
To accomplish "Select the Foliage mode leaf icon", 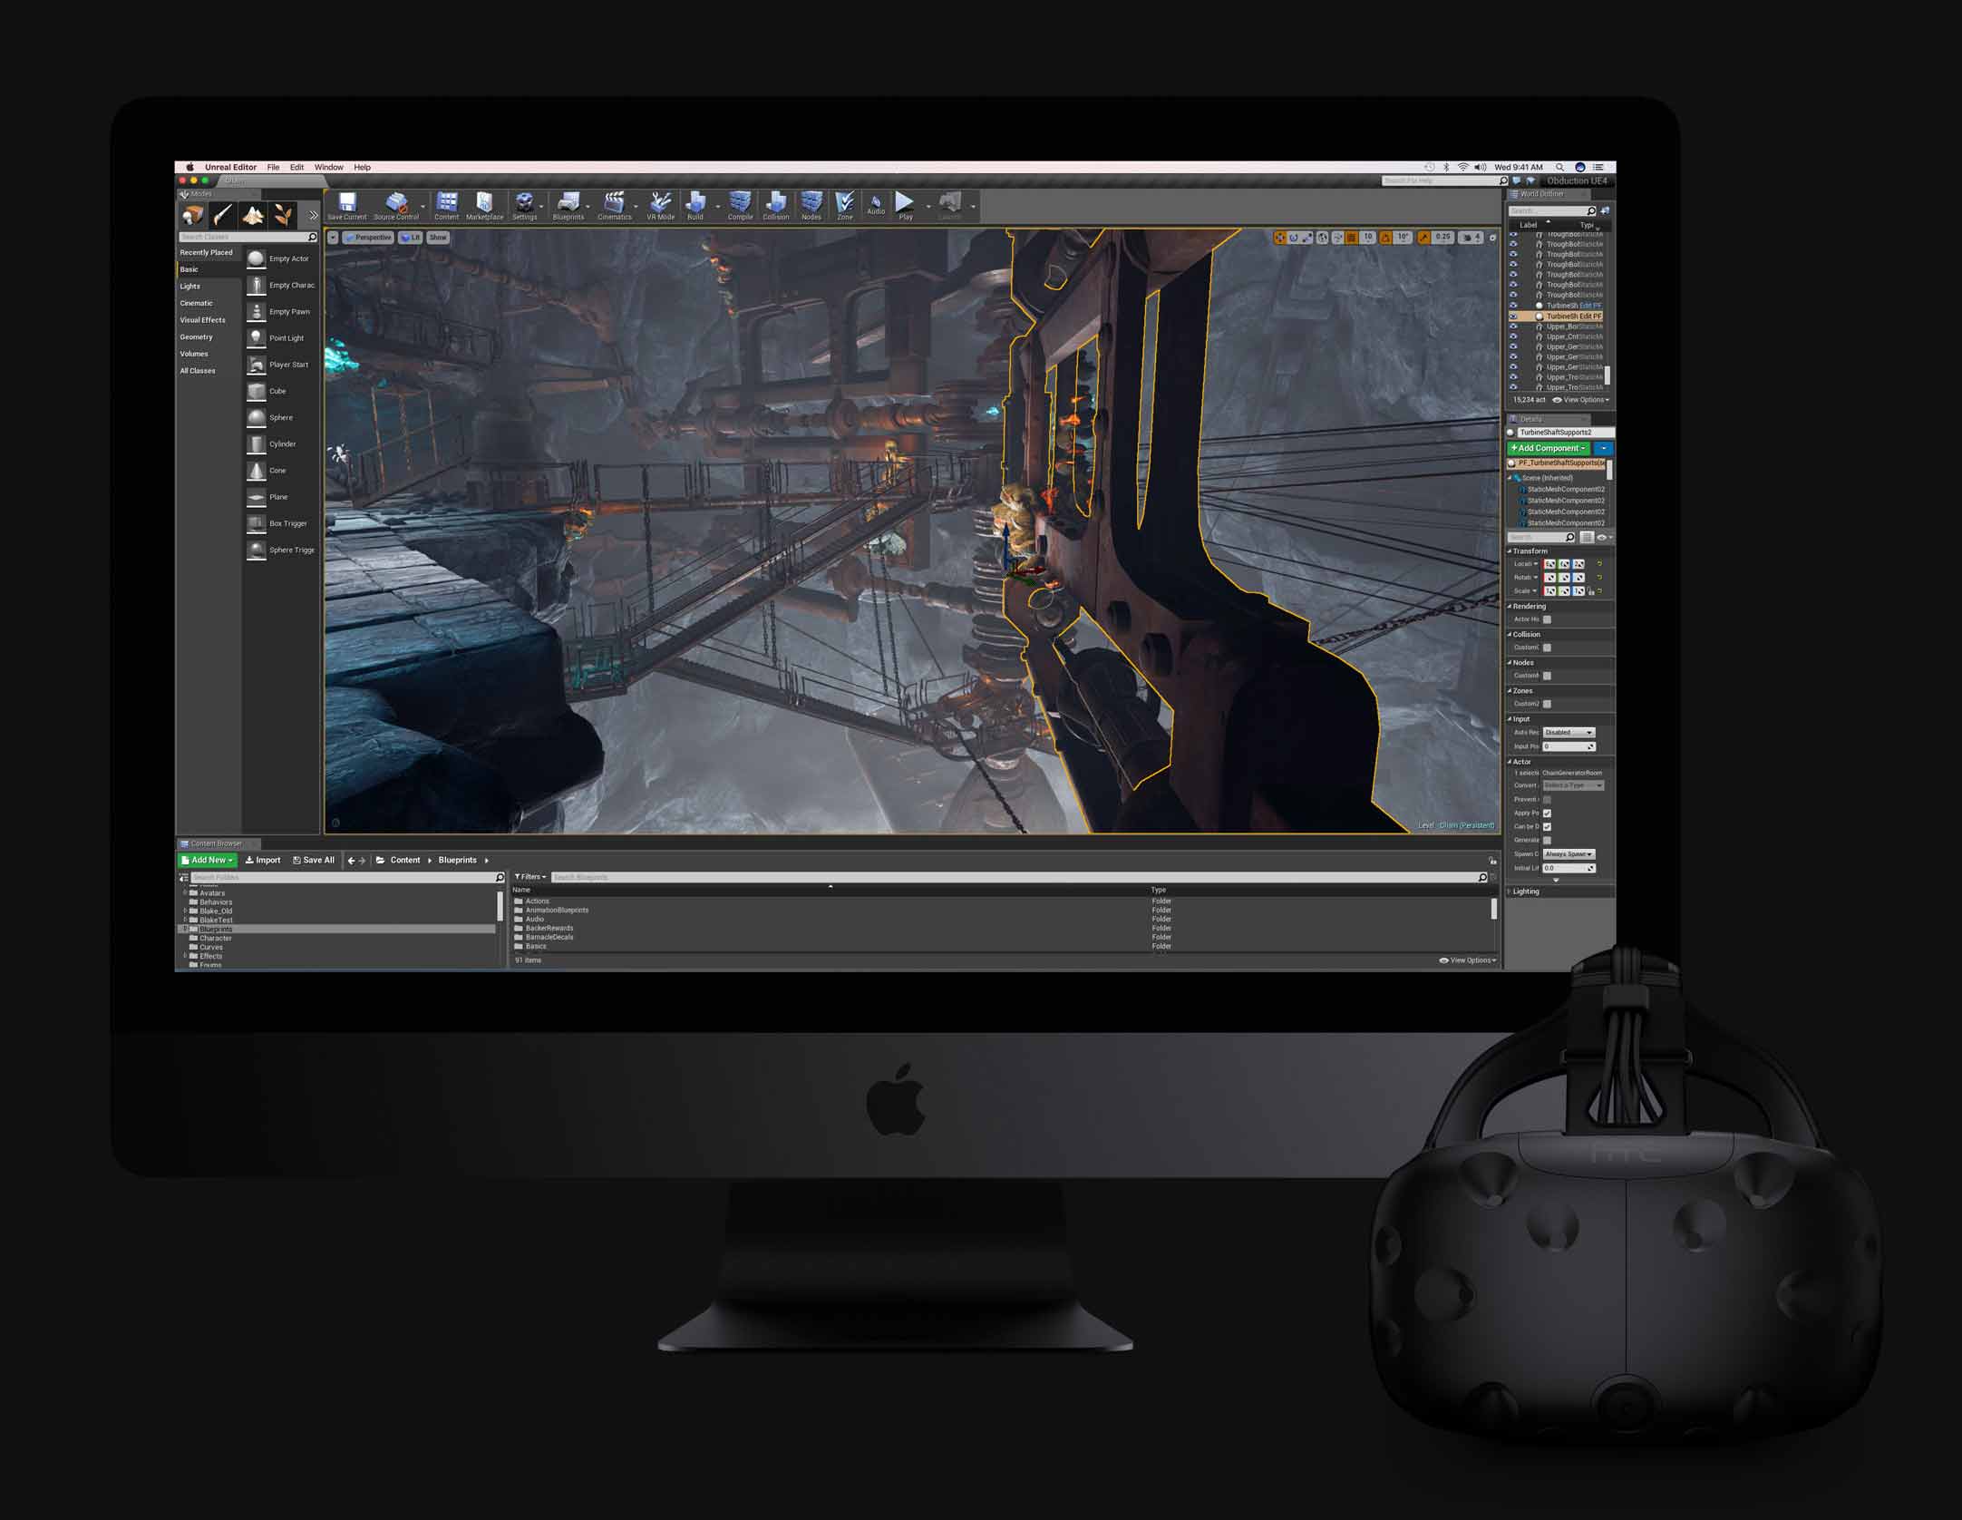I will click(x=283, y=215).
